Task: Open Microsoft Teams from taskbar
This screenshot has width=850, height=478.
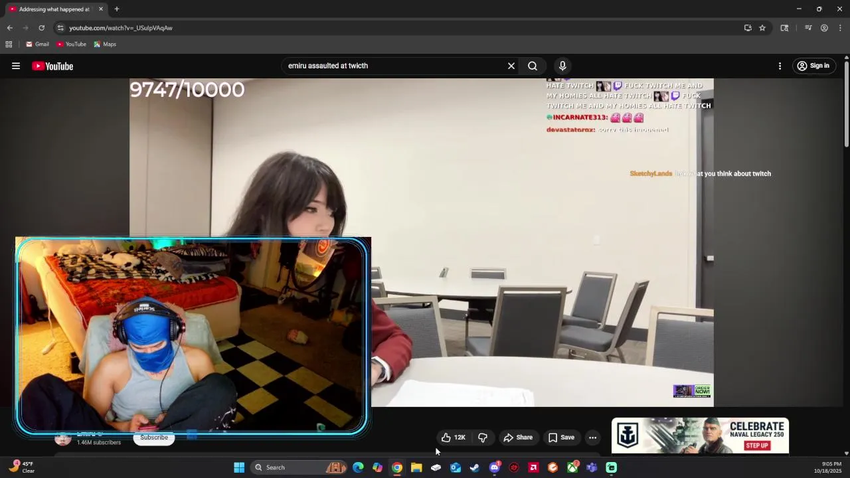Action: [x=592, y=467]
